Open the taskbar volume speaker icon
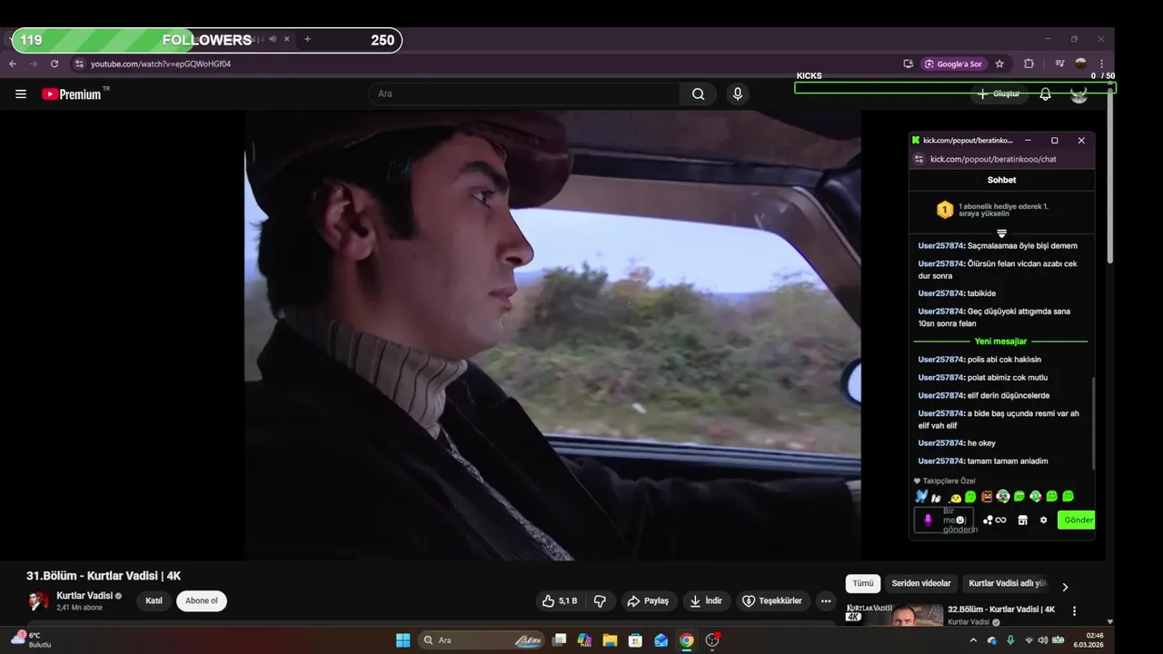 (1042, 640)
